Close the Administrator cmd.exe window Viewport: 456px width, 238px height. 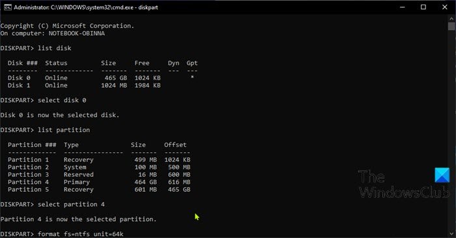pyautogui.click(x=445, y=7)
